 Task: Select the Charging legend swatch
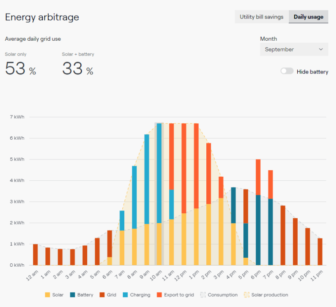(x=125, y=295)
